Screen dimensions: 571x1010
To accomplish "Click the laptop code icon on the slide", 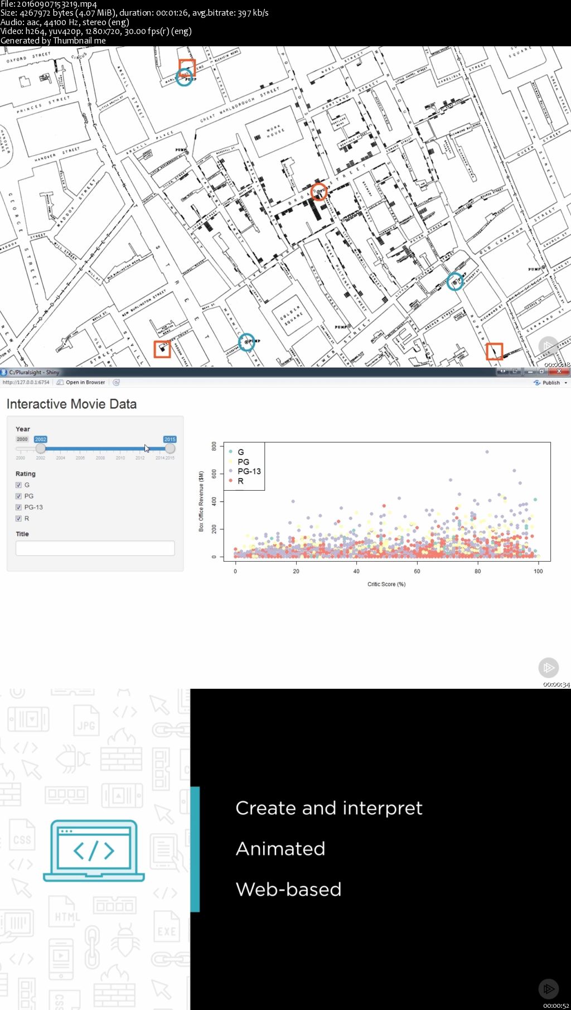I will (94, 850).
